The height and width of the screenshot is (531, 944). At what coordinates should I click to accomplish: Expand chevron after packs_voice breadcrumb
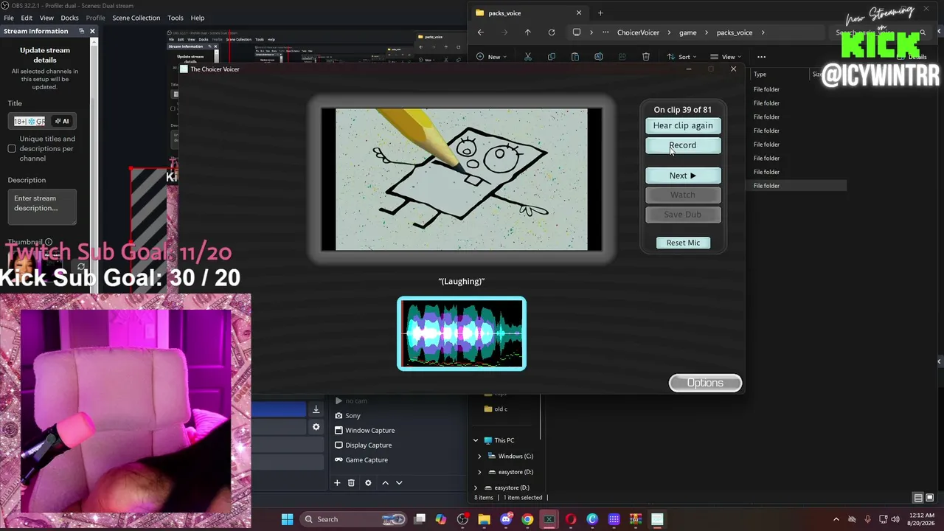pos(763,32)
